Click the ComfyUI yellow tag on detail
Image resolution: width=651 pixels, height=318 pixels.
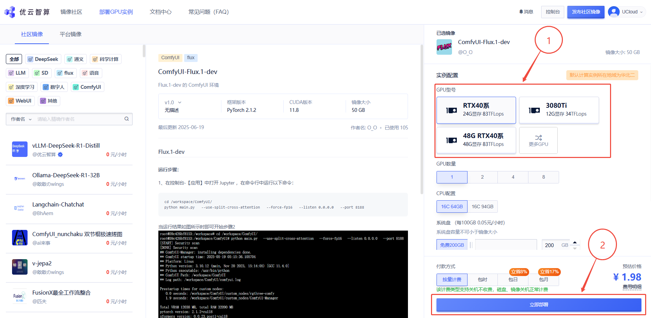170,57
